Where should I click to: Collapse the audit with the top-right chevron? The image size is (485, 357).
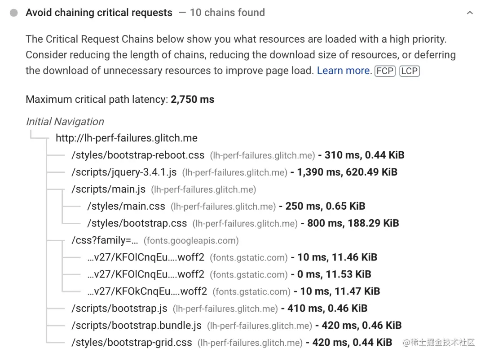coord(470,13)
